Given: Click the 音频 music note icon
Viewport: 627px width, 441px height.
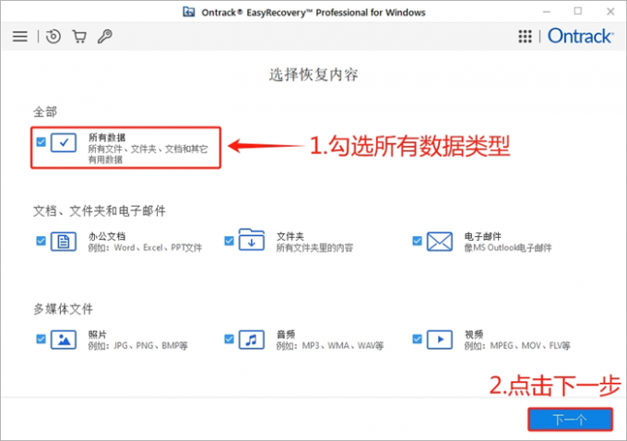Looking at the screenshot, I should tap(252, 340).
